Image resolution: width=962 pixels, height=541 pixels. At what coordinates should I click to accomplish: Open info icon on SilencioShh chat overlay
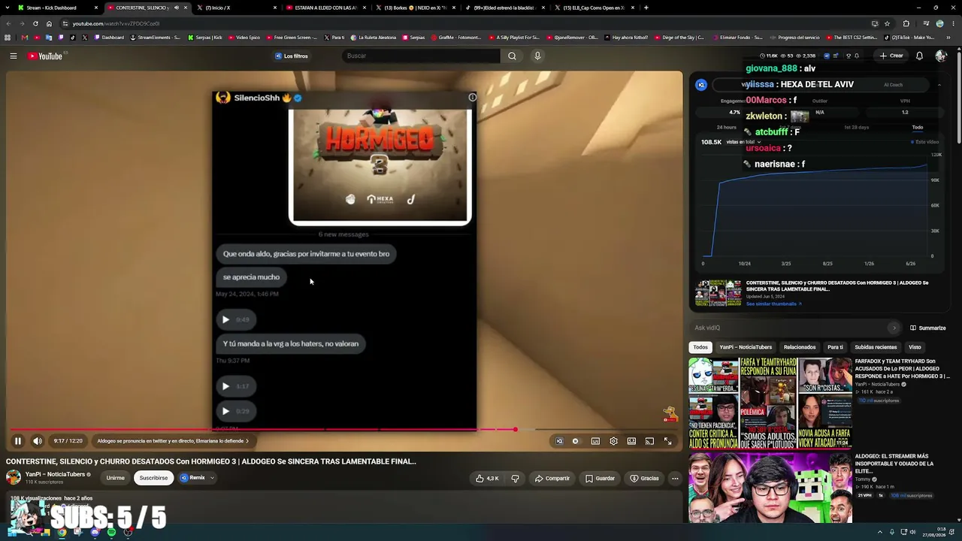tap(472, 97)
